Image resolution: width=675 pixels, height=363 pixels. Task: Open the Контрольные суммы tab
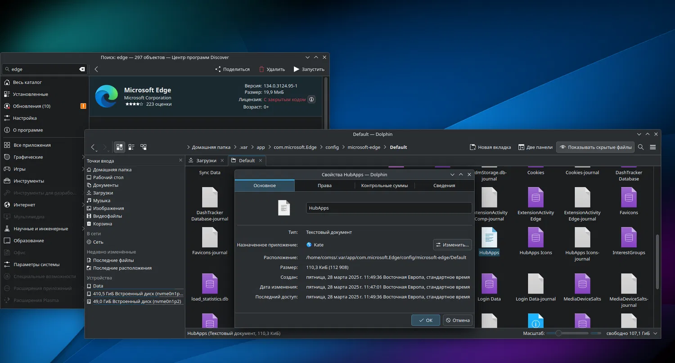pos(384,185)
